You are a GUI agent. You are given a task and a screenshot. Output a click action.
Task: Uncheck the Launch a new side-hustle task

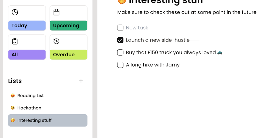120,40
